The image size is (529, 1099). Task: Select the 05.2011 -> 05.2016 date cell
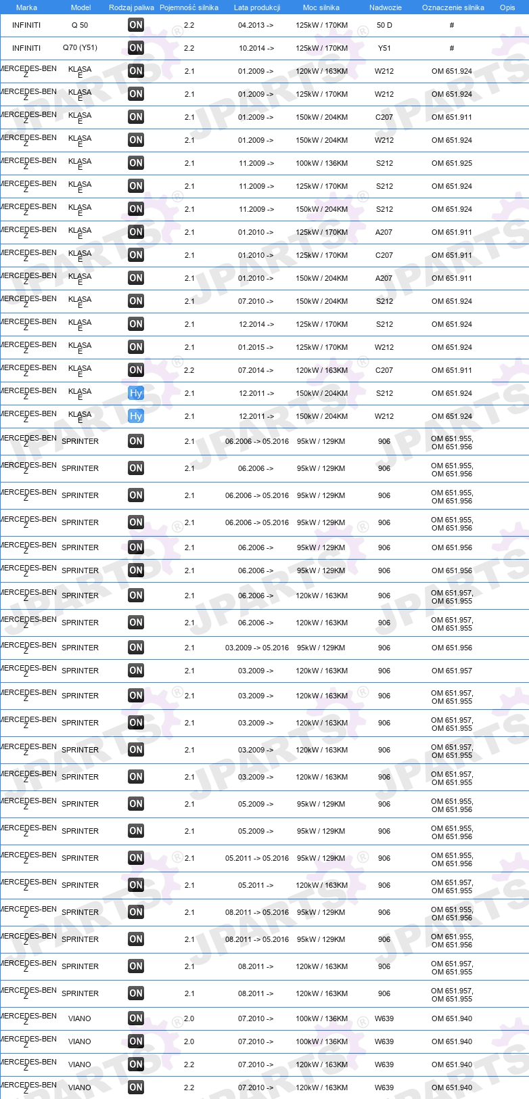tap(257, 858)
